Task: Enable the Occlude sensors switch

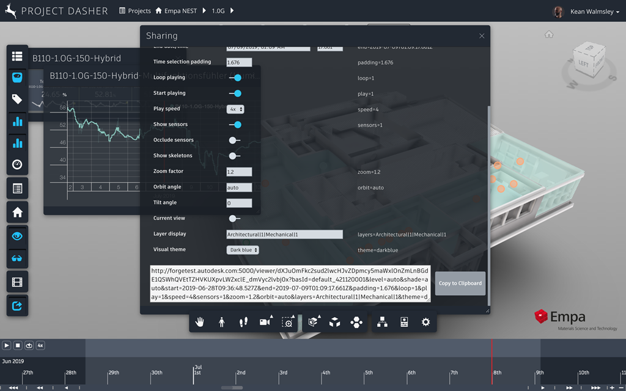Action: [234, 140]
